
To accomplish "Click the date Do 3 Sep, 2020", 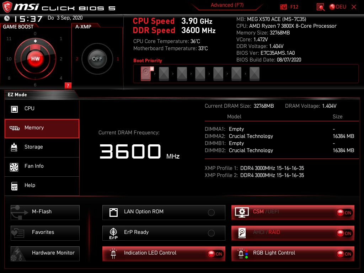I will point(65,18).
